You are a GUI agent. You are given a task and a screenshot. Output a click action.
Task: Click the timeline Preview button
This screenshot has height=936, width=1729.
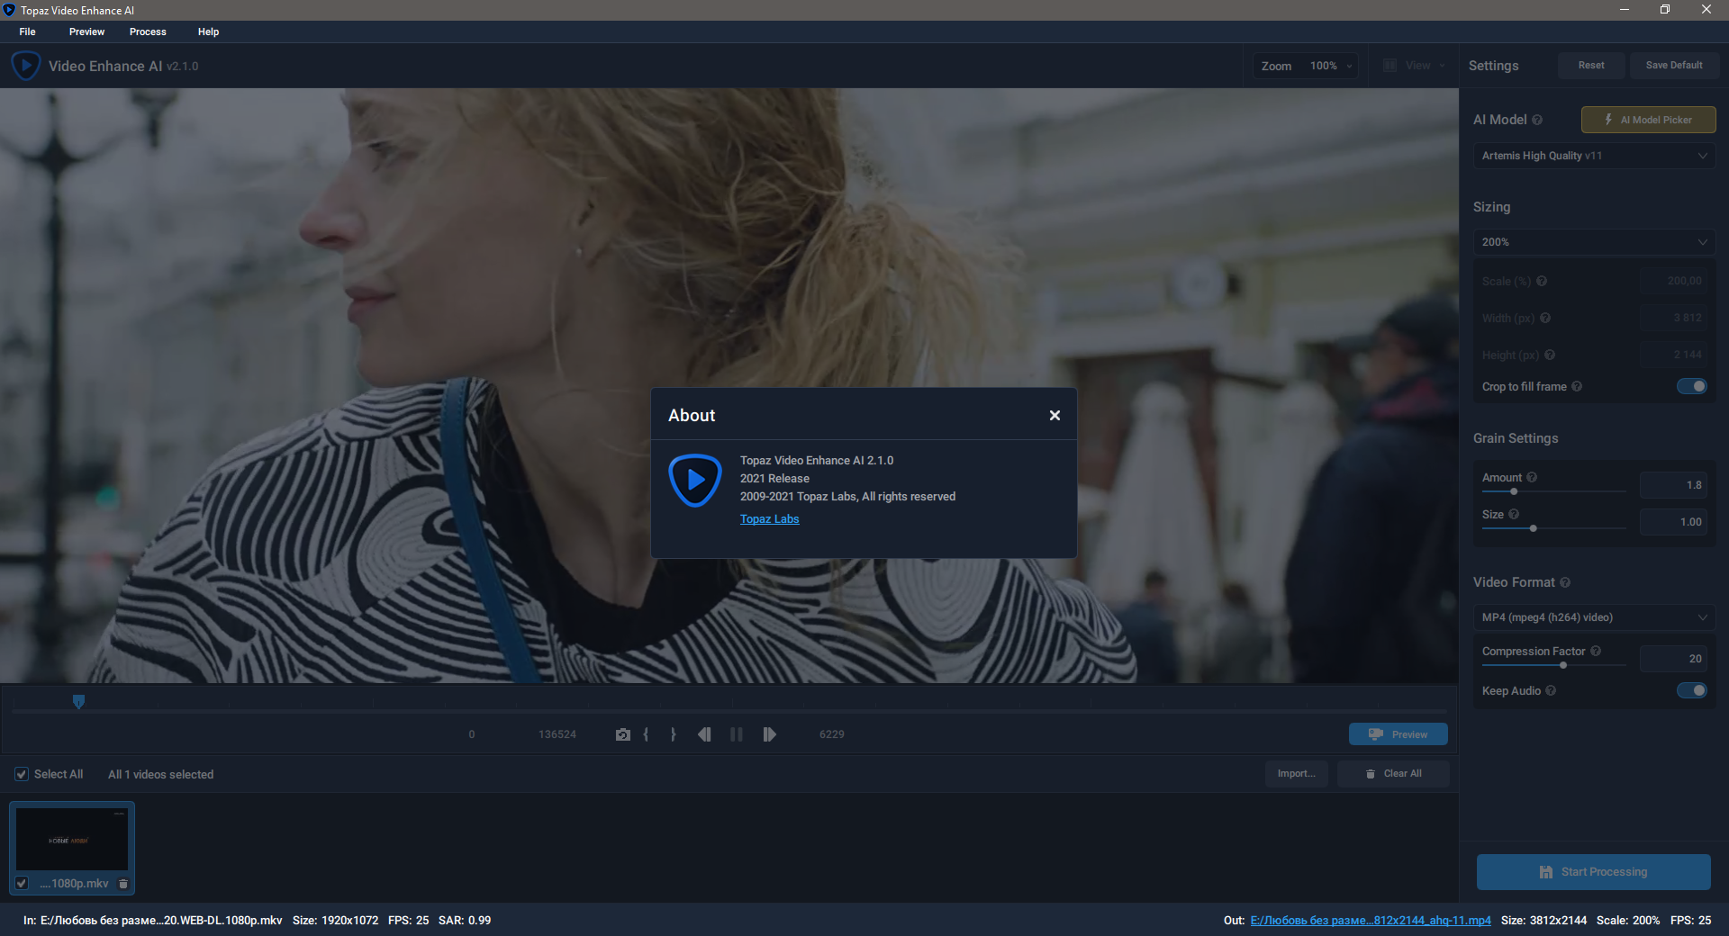click(1398, 734)
